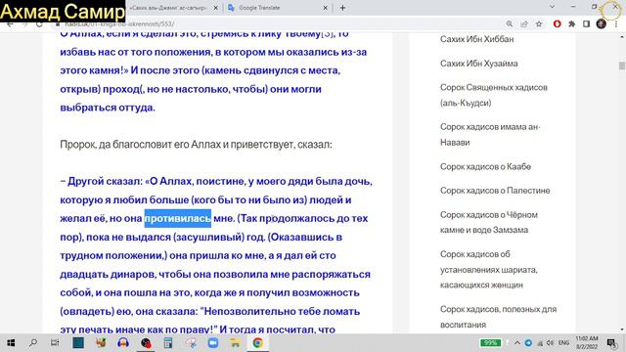The width and height of the screenshot is (626, 352).
Task: Click the scrollbar down arrow
Action: [x=622, y=330]
